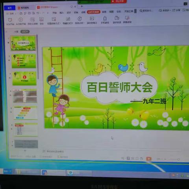Open the Home ribbon tab
Image resolution: width=189 pixels, height=189 pixels.
point(54,13)
